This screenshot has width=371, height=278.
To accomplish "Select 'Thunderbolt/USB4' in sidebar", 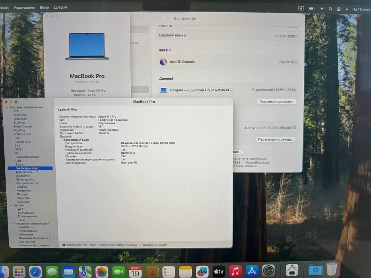I will pos(27,157).
